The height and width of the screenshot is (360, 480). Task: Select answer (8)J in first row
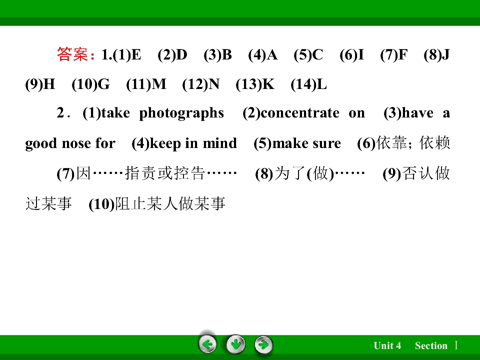pyautogui.click(x=437, y=55)
